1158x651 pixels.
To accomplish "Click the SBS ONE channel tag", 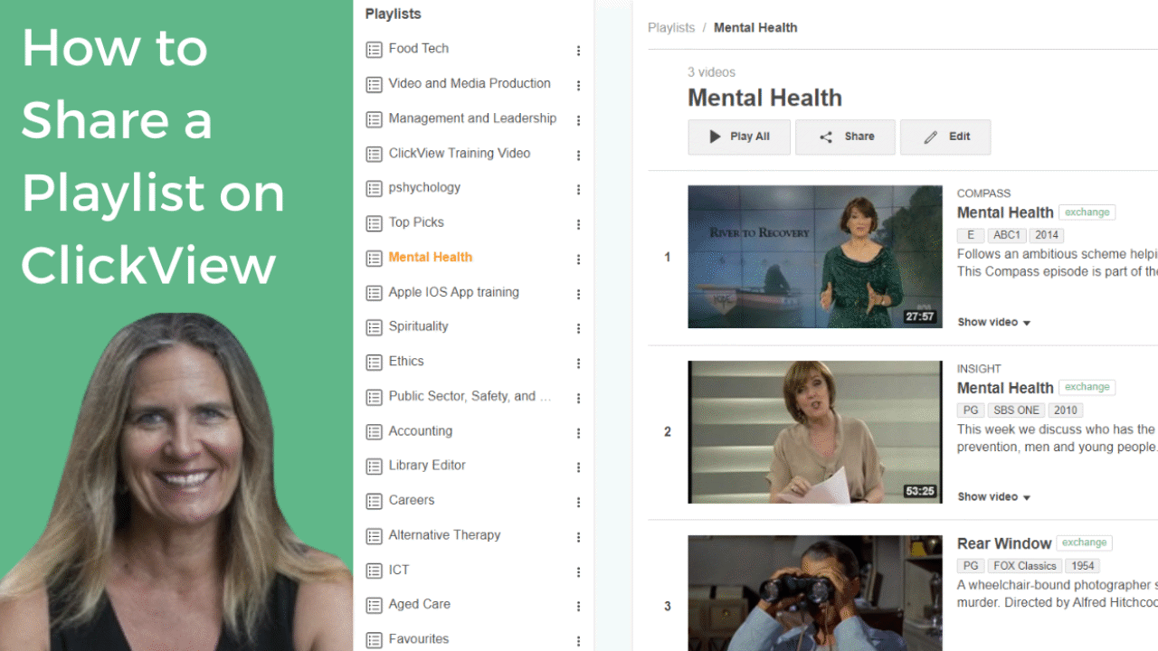I will [1016, 410].
